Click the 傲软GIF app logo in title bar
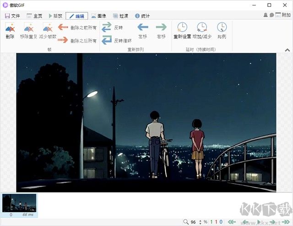The height and width of the screenshot is (226, 293). point(5,5)
